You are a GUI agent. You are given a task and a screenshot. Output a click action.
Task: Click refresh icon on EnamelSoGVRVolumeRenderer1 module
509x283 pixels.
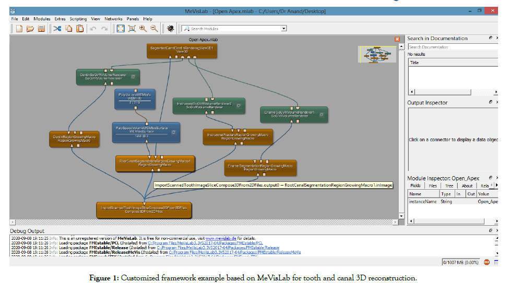pyautogui.click(x=322, y=115)
